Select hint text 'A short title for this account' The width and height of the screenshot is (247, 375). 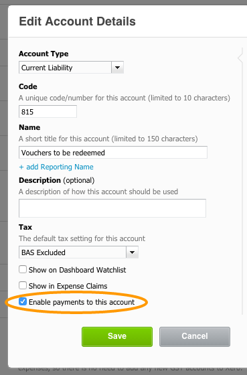coord(64,139)
